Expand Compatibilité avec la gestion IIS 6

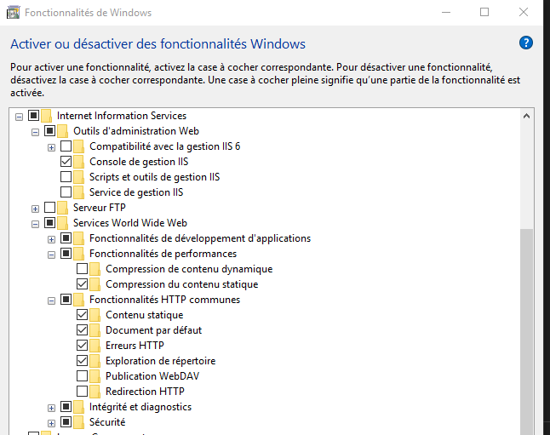coord(51,146)
